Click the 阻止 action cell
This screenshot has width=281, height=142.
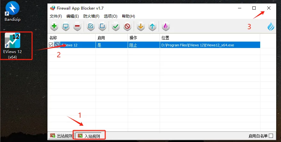144,45
